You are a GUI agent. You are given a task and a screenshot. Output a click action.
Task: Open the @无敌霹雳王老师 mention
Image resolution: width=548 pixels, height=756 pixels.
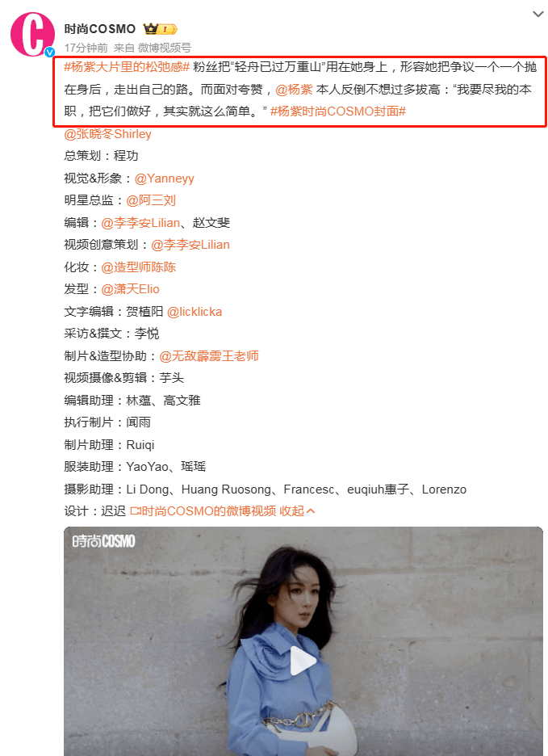(x=209, y=356)
